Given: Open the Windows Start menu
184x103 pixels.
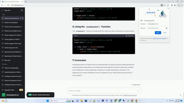Looking at the screenshot, I should 47,101.
